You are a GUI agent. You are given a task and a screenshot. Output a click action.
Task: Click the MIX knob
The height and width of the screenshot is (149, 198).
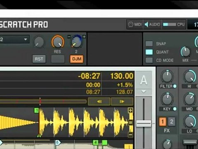(x=186, y=52)
